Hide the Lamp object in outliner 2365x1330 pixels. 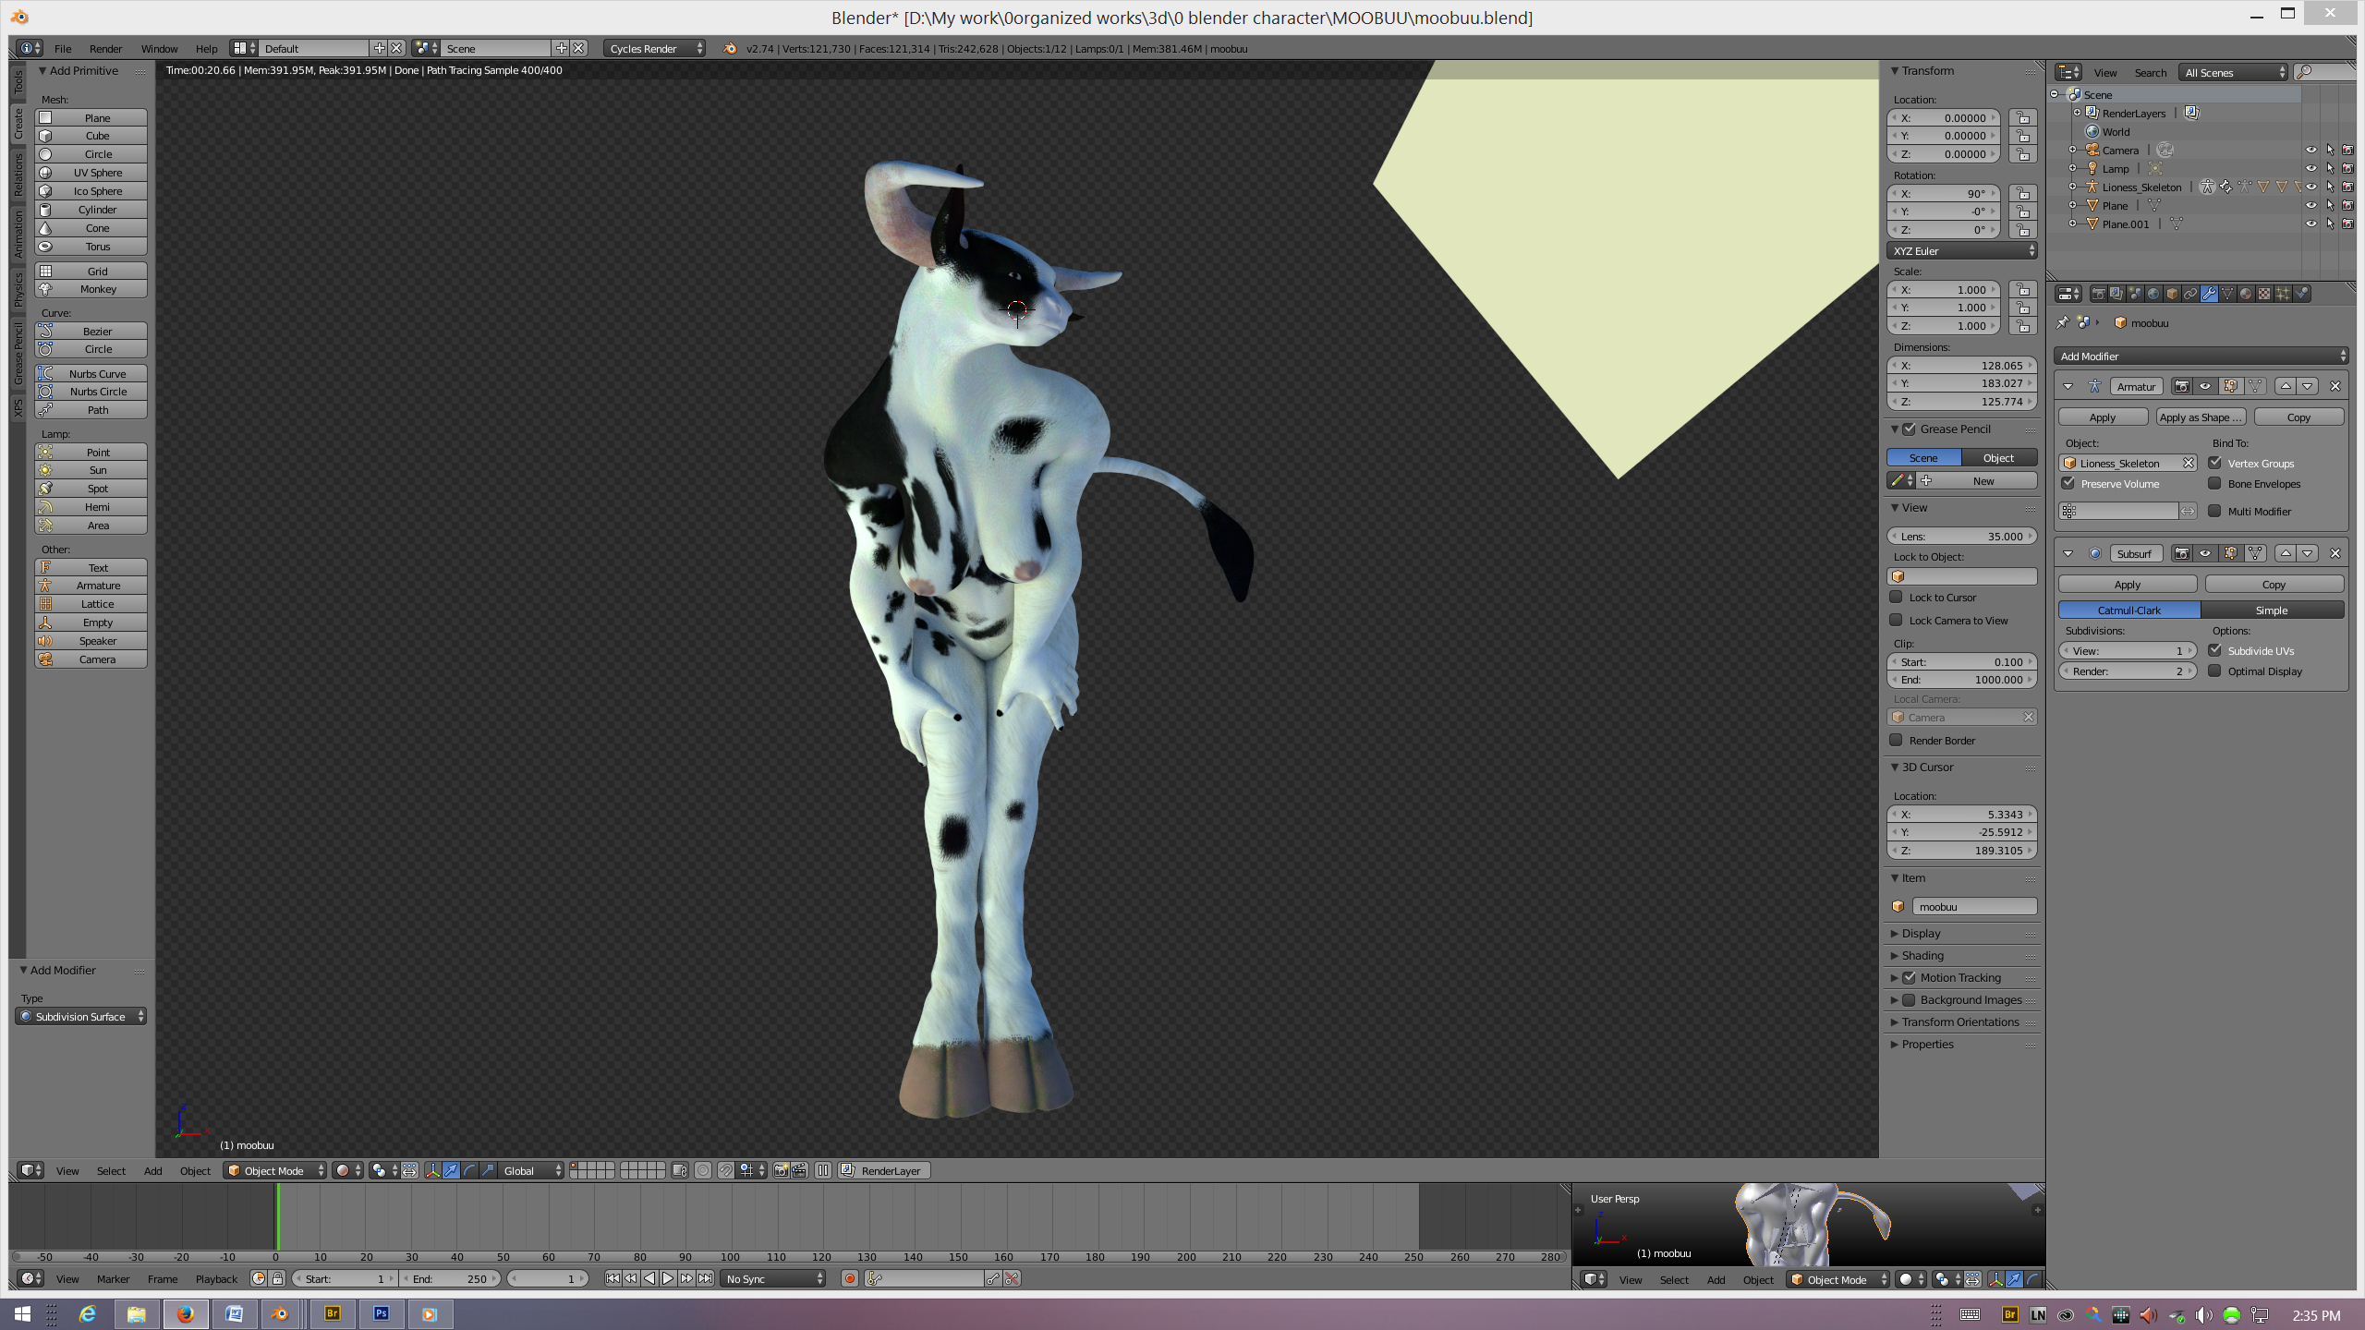click(x=2310, y=169)
